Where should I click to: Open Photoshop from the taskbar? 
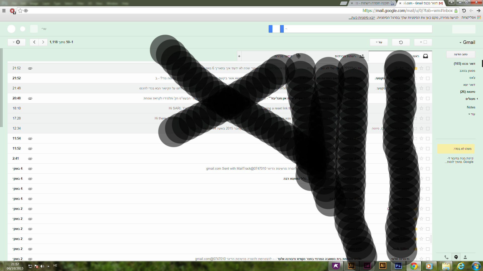coord(398,266)
